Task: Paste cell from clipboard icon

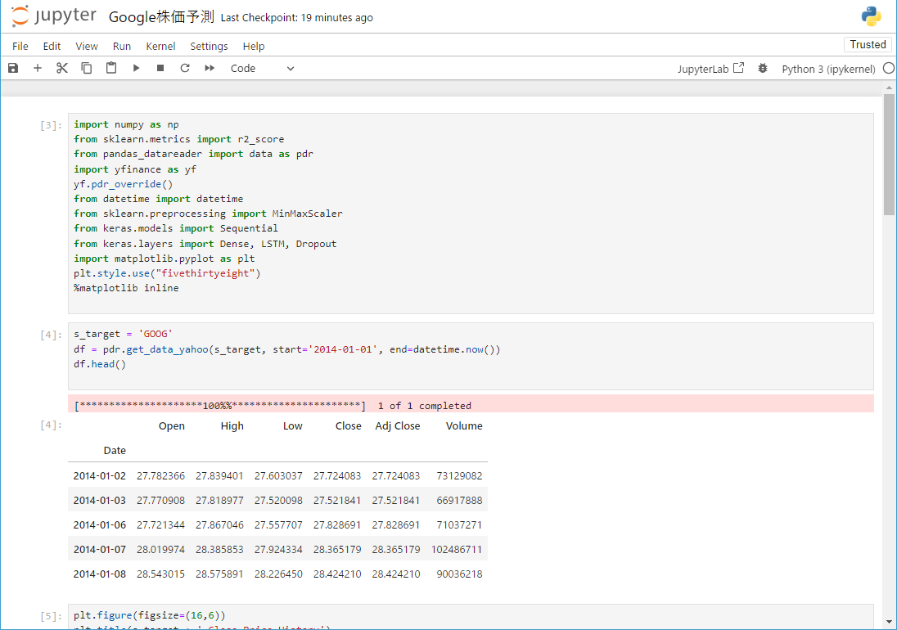Action: (111, 68)
